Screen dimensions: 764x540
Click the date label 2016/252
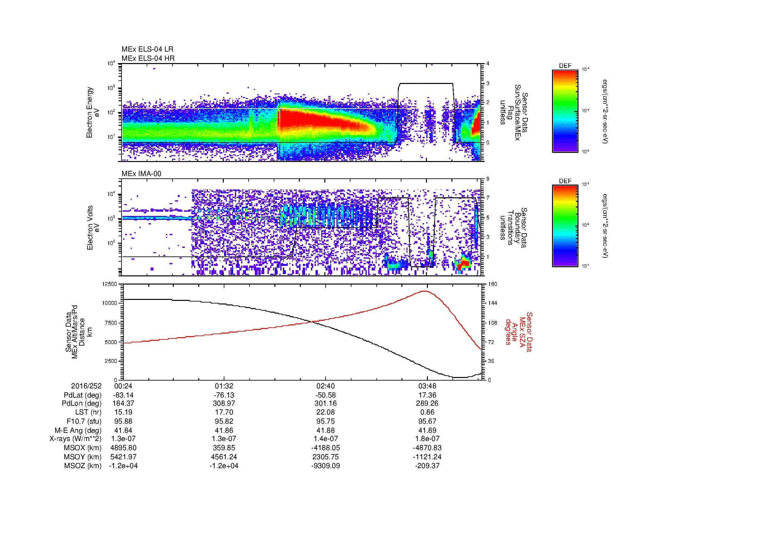[x=86, y=386]
